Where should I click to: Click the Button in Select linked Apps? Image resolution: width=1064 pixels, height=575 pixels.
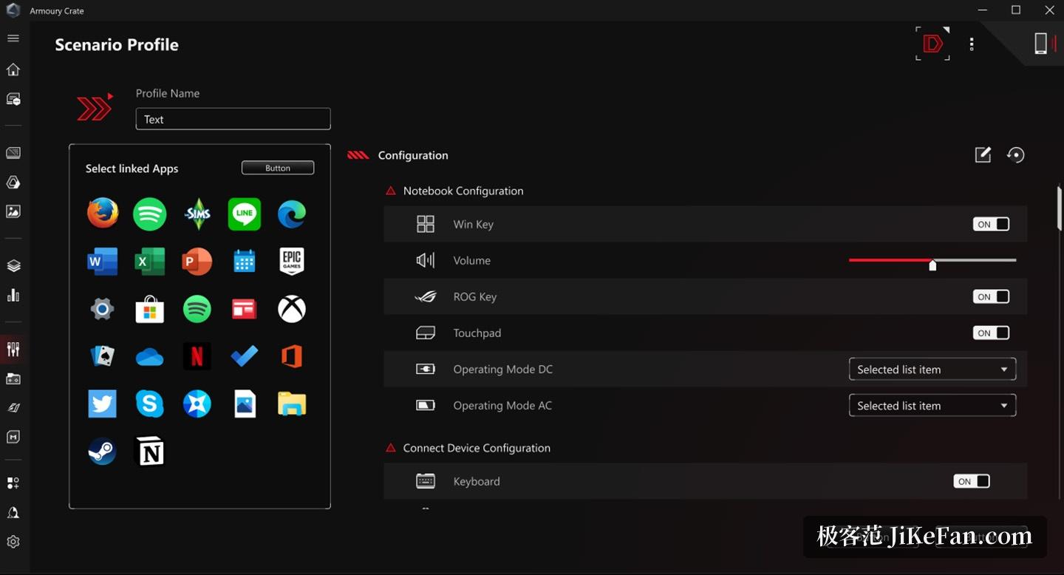coord(278,168)
